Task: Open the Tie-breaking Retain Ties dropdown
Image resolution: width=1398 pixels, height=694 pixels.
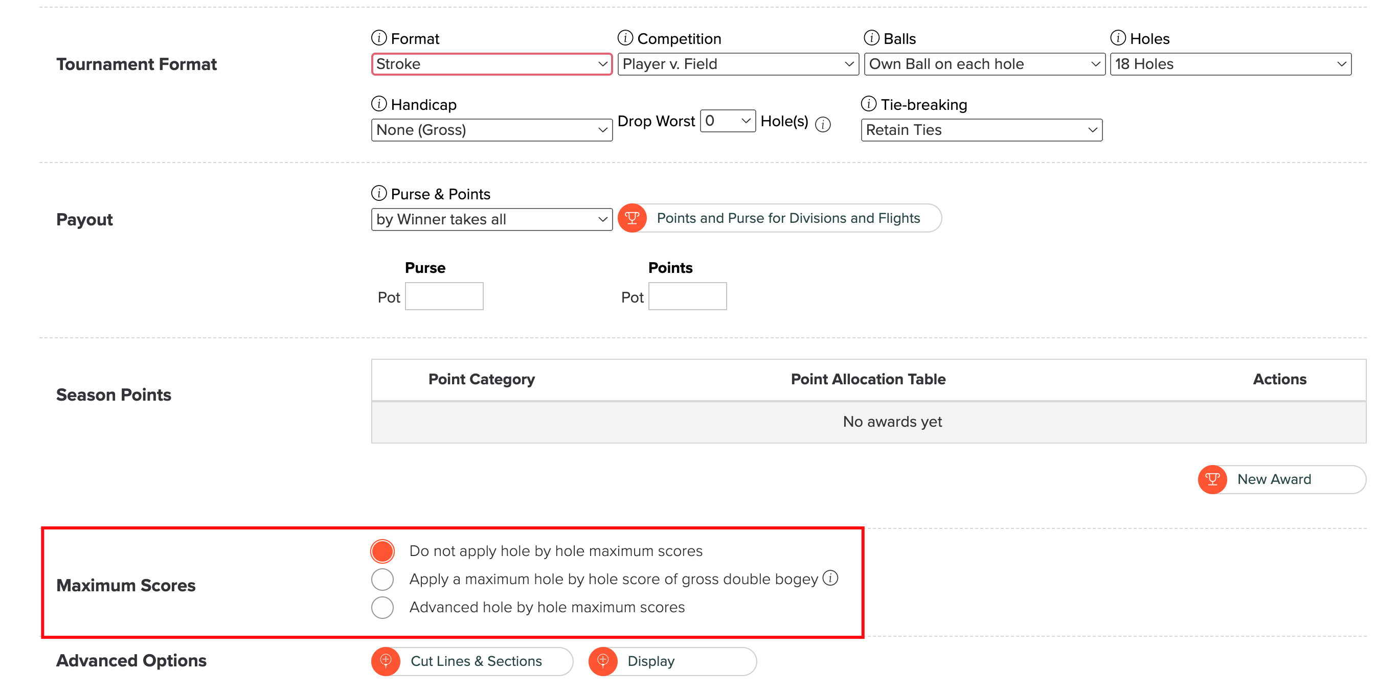Action: (x=982, y=130)
